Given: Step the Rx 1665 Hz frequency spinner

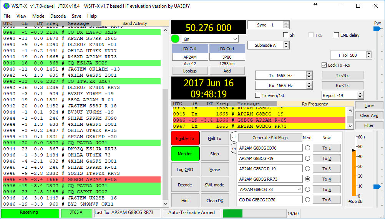Looking at the screenshot, I should [x=309, y=85].
